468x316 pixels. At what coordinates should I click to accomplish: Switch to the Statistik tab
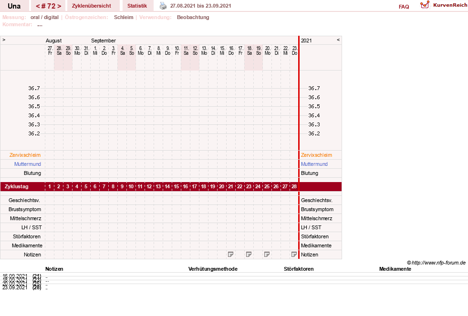(x=137, y=6)
